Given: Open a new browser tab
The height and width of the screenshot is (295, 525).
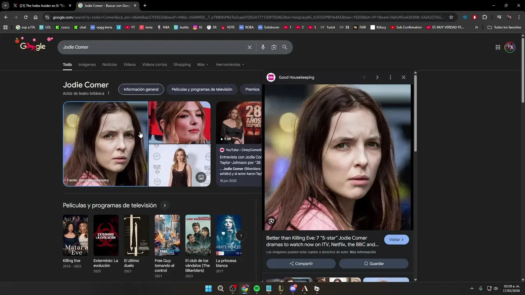Looking at the screenshot, I should coord(145,6).
